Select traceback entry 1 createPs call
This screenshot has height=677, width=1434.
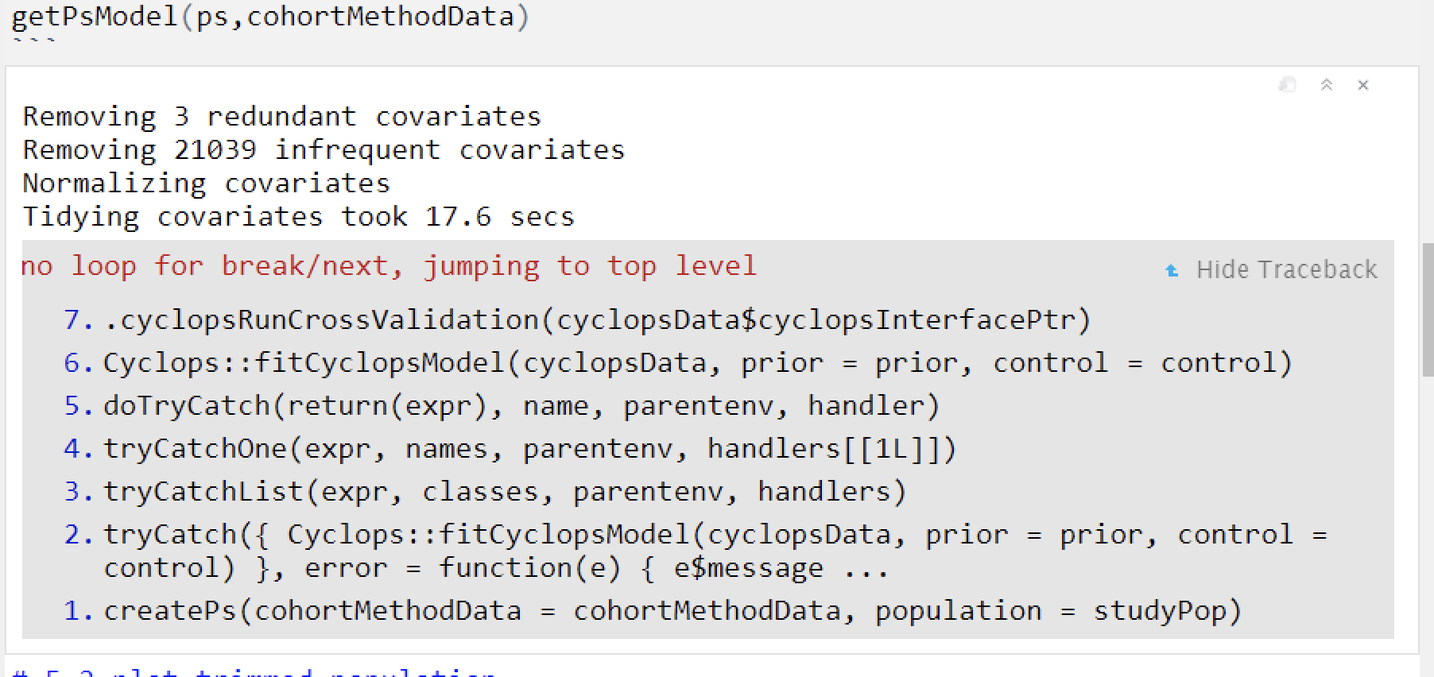(x=653, y=610)
